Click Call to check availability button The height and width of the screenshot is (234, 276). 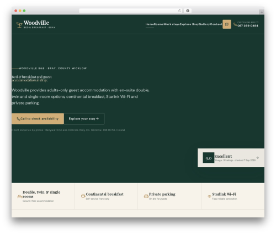click(x=38, y=118)
